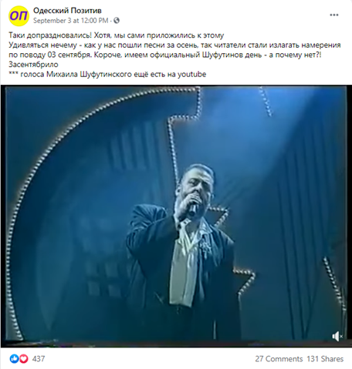Screen dimensions: 352x369
Task: Click the first line Таки допраздновались
Action: [x=117, y=35]
